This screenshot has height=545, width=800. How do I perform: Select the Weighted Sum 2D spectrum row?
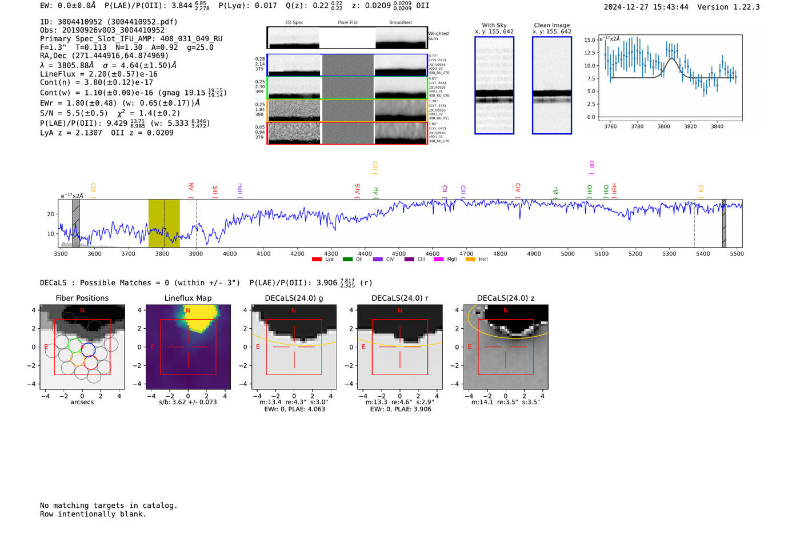pos(347,38)
